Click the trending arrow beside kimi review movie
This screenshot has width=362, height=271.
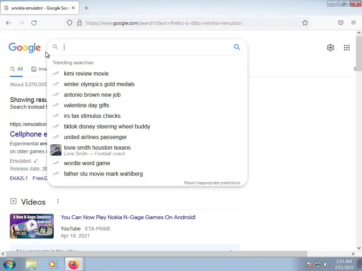point(56,73)
